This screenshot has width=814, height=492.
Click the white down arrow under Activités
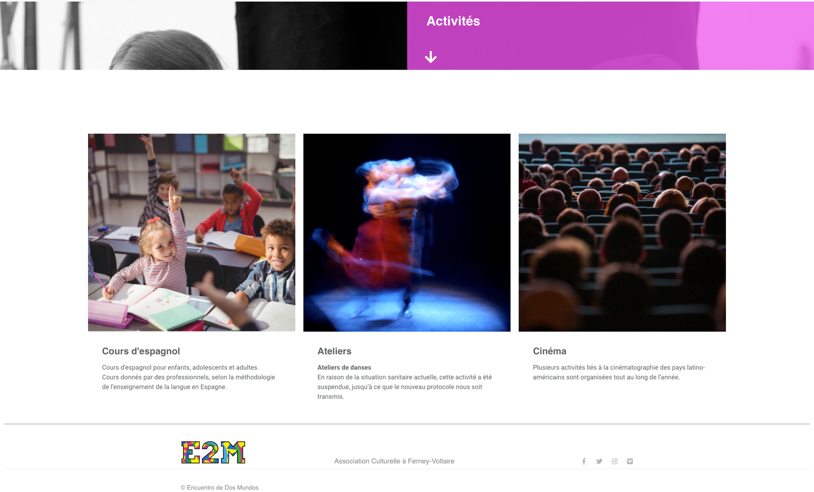click(x=431, y=57)
